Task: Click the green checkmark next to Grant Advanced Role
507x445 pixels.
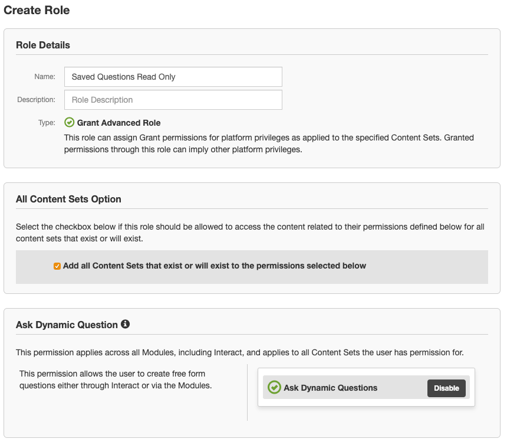Action: (69, 123)
